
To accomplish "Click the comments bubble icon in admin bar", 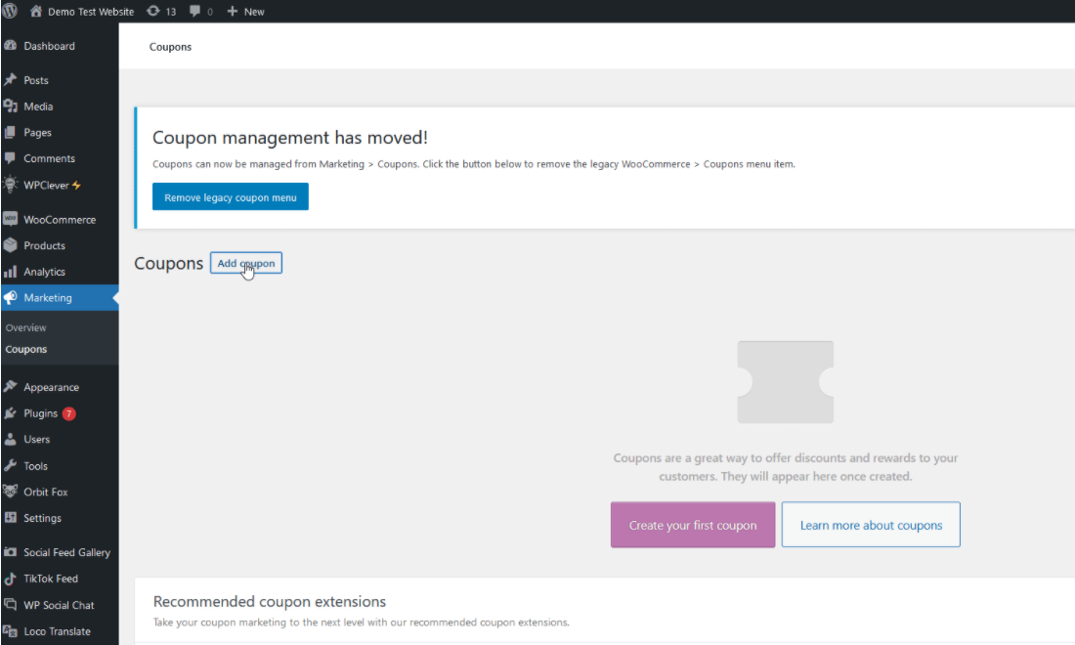I will pos(195,12).
